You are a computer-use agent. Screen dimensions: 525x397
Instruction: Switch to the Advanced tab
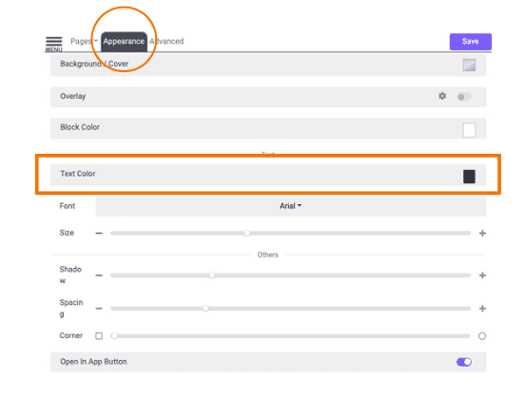point(166,41)
